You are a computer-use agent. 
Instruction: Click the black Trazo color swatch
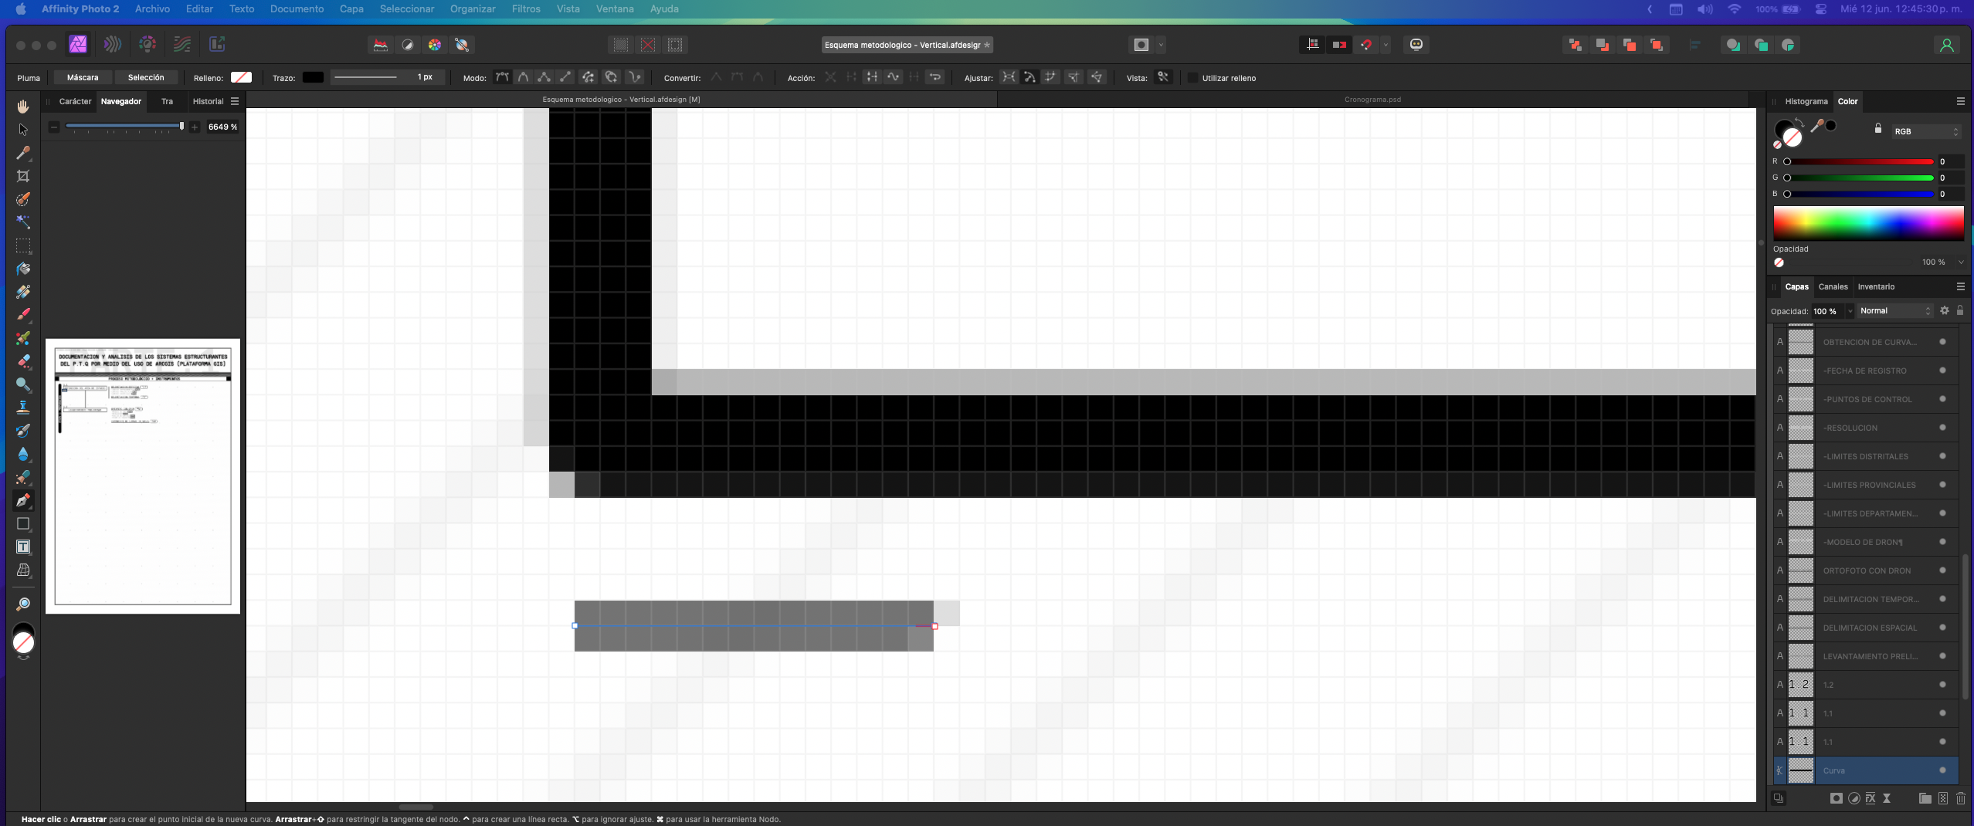[x=312, y=77]
